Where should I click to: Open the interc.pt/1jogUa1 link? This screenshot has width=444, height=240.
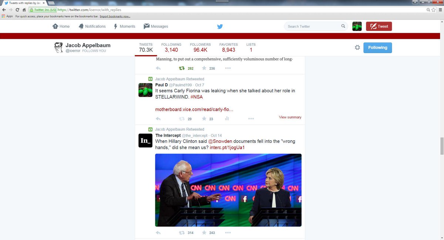[x=227, y=148]
